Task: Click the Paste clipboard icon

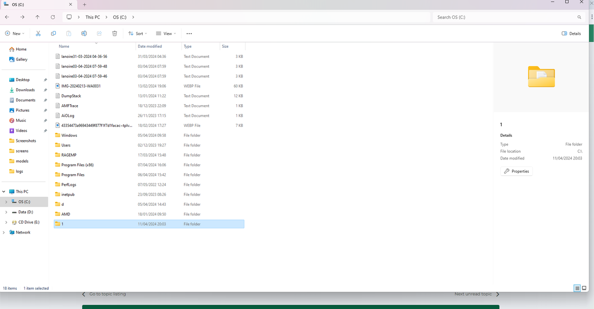Action: (69, 33)
